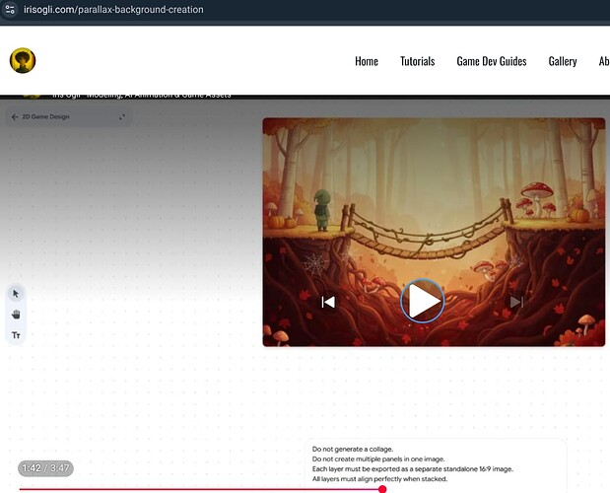Click 'All layers must align perfectly when stacked.'
The image size is (610, 493).
click(379, 479)
